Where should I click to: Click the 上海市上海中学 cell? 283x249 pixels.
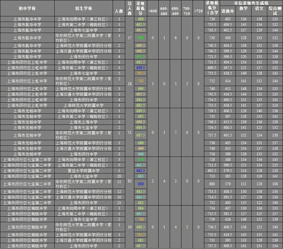[x=84, y=122]
